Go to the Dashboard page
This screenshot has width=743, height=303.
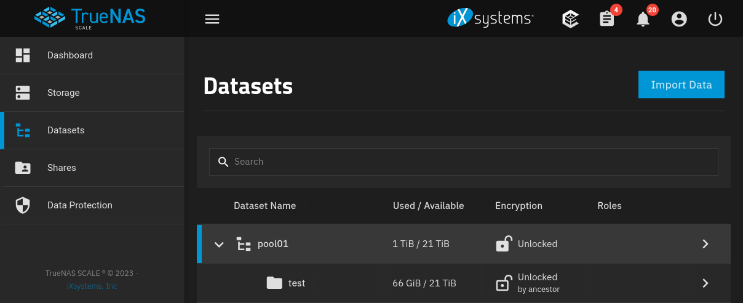click(x=92, y=55)
